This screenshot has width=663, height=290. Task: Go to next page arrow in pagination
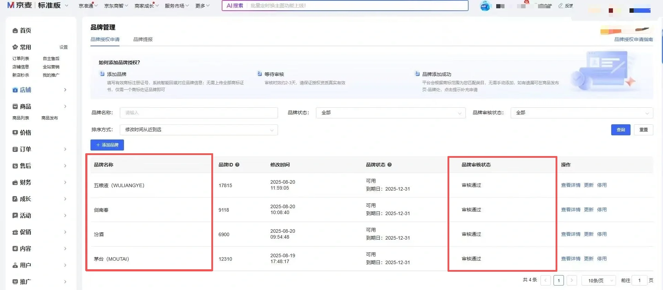(572, 280)
